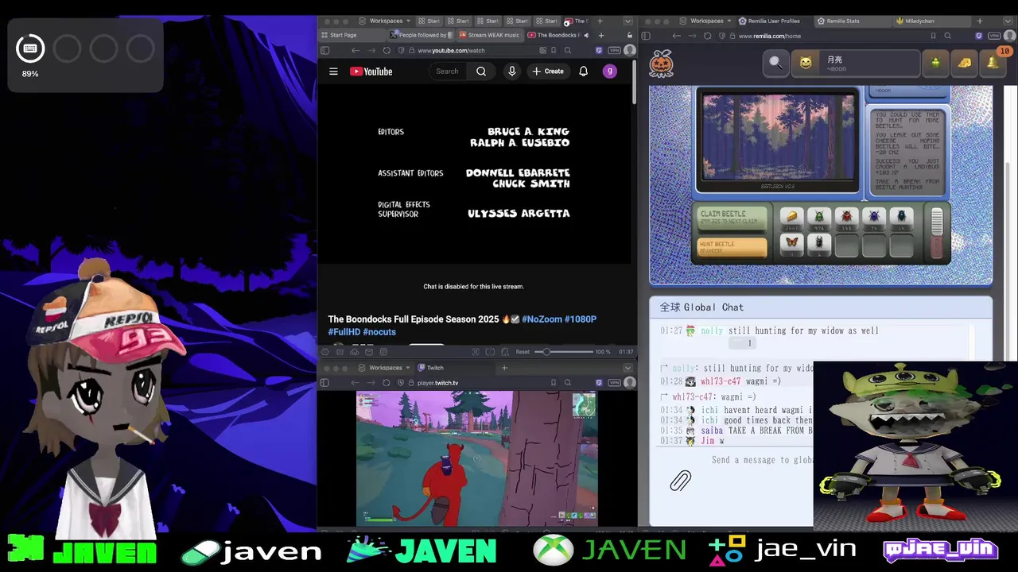Click the Remilia pumpkin logo
The height and width of the screenshot is (572, 1018).
pyautogui.click(x=662, y=64)
